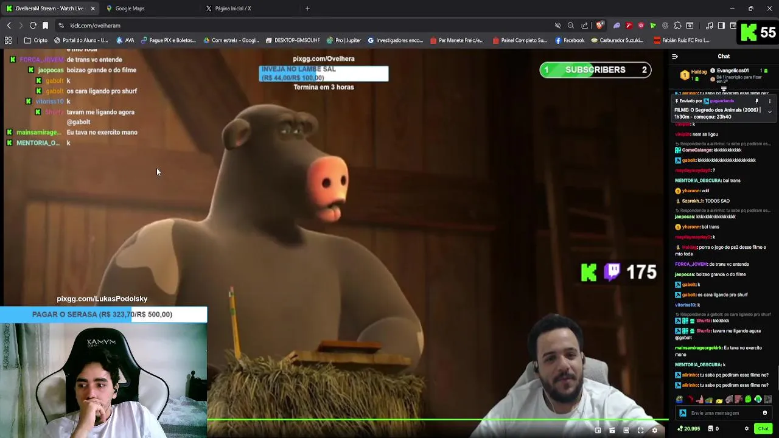Click Evangelicos01 in chat leaderboard
The height and width of the screenshot is (438, 779).
click(732, 71)
